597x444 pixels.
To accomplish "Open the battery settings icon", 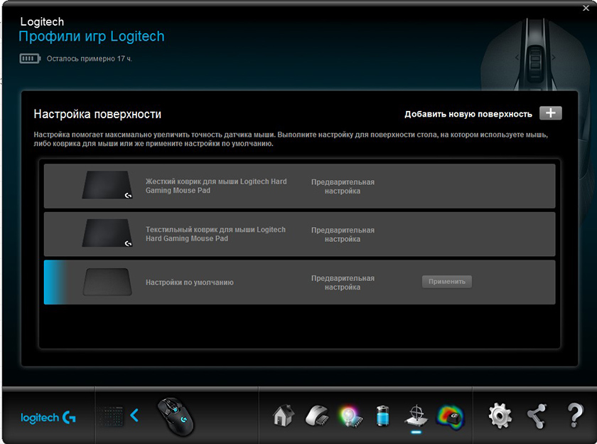I will (x=383, y=416).
